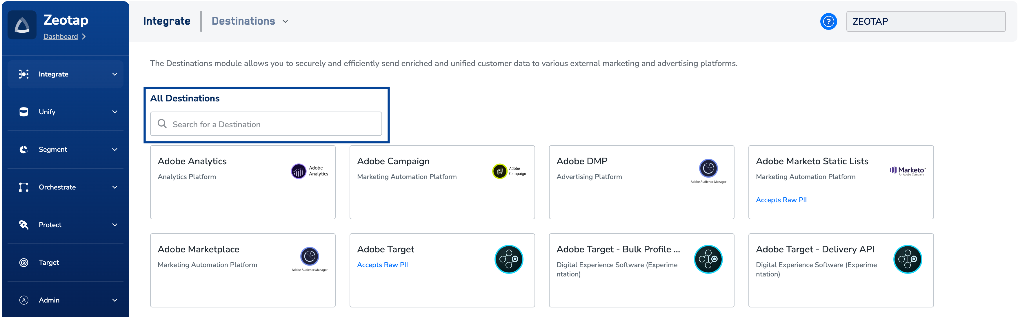This screenshot has height=317, width=1018.
Task: Select the Orchestrate sidebar icon
Action: pyautogui.click(x=24, y=187)
